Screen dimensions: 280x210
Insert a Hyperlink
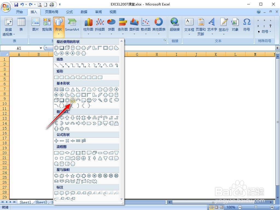(175, 25)
